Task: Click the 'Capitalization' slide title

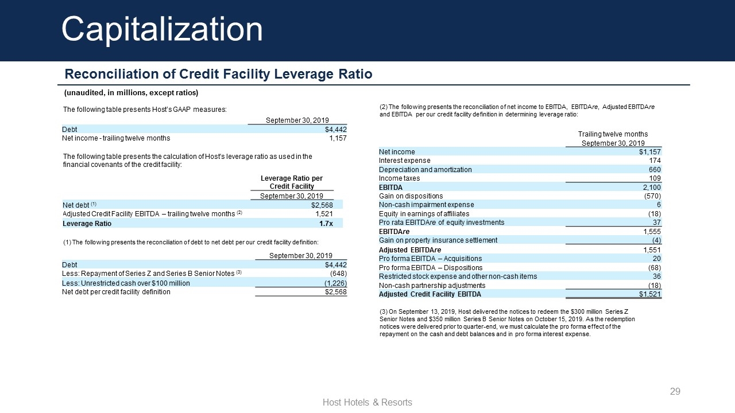Action: (x=162, y=29)
